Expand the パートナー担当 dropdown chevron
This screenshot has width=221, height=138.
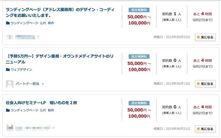(43, 84)
